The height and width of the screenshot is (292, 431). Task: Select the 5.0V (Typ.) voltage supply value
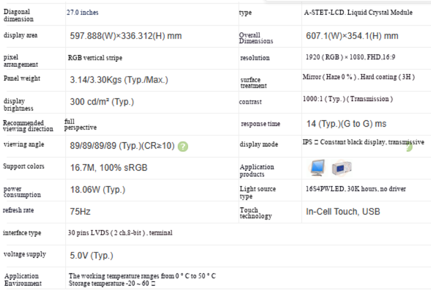point(91,256)
